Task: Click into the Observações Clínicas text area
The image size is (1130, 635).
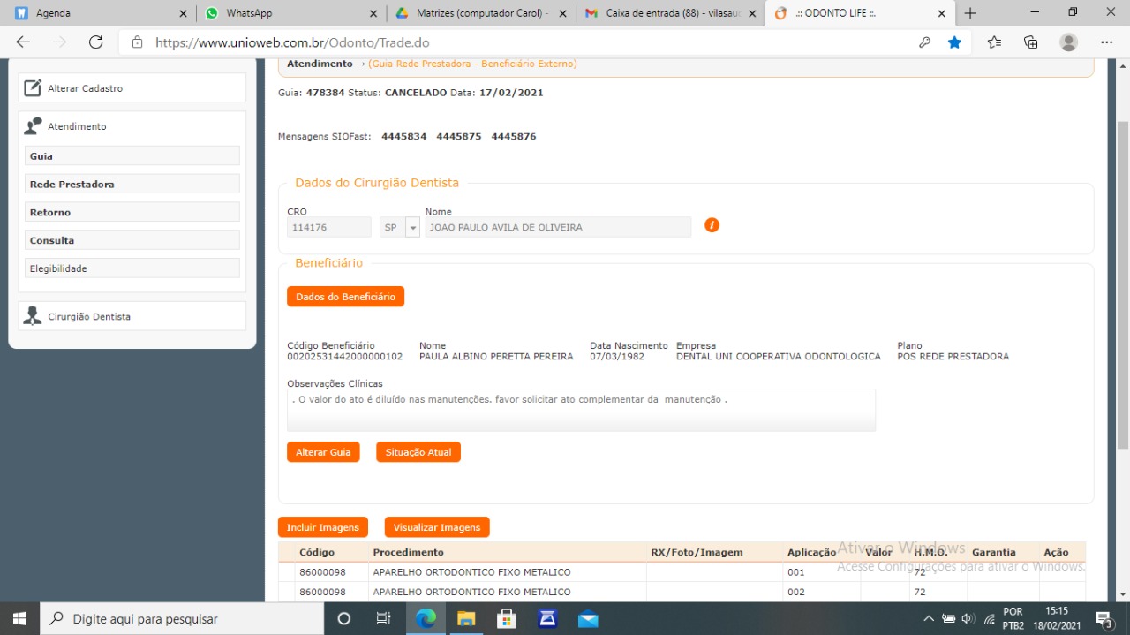Action: click(581, 410)
